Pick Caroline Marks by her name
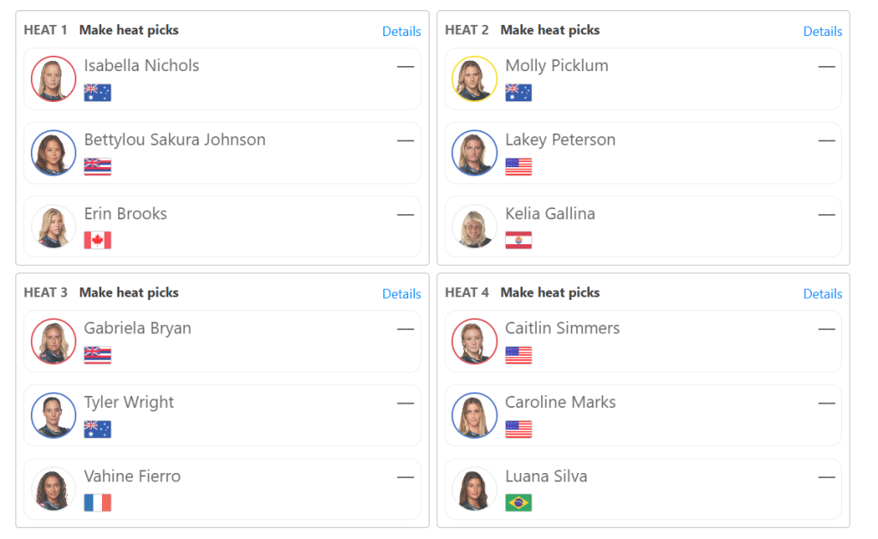 pyautogui.click(x=560, y=403)
